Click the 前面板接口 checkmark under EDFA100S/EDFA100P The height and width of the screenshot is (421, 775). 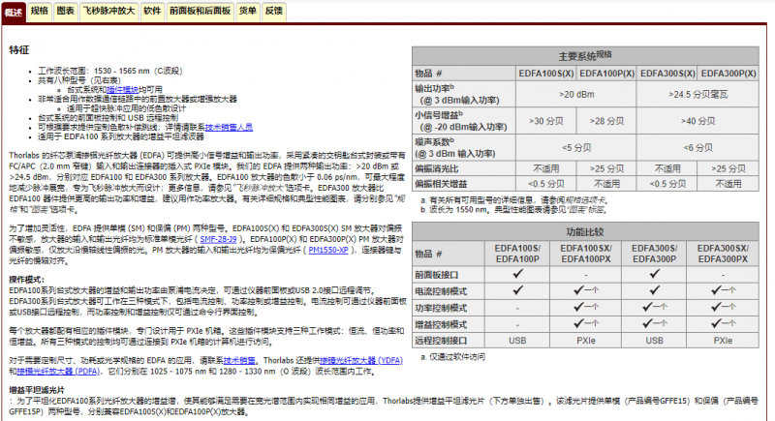click(517, 274)
